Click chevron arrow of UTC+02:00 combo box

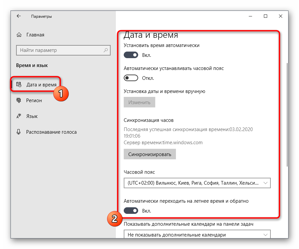pos(266,183)
